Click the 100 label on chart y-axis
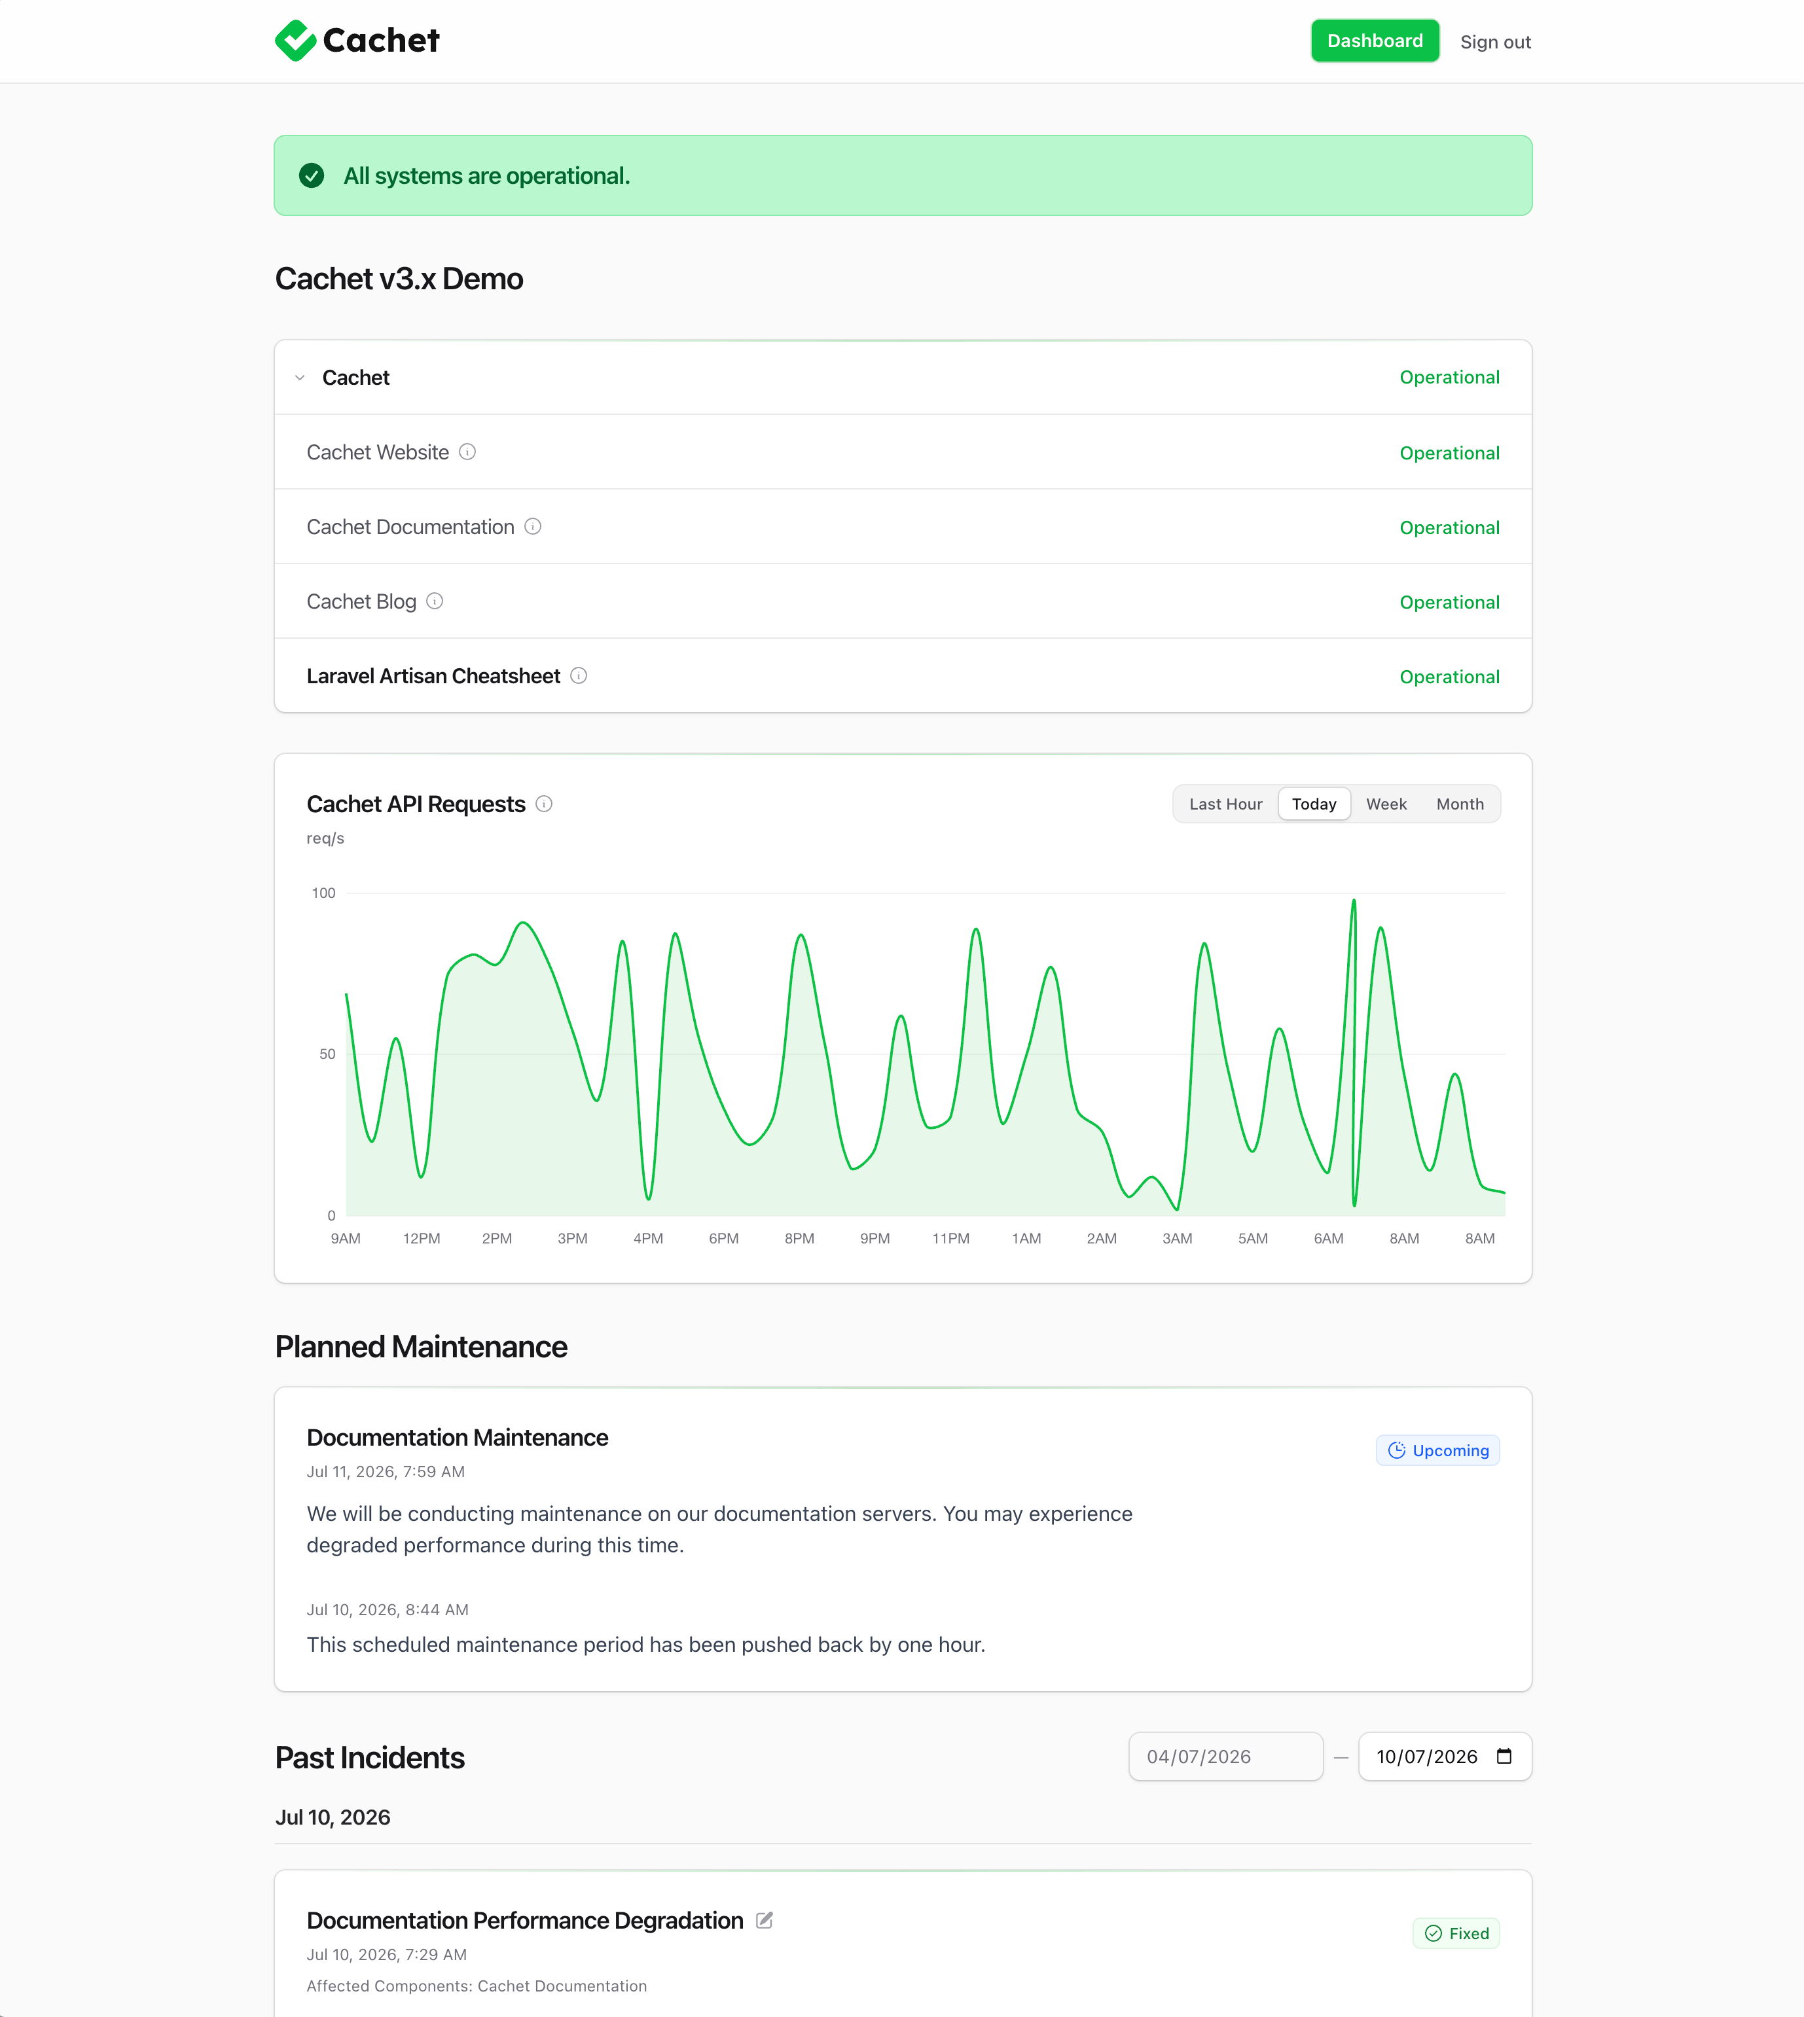 [x=323, y=893]
